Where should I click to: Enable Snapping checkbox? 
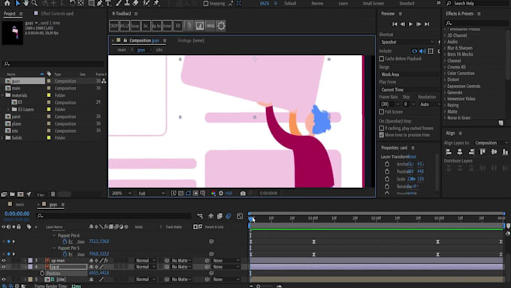click(206, 3)
